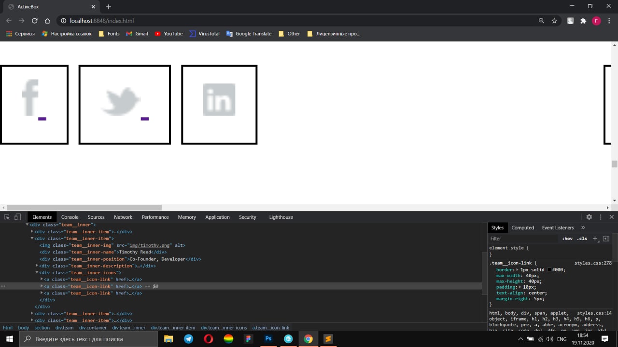The height and width of the screenshot is (347, 618).
Task: Open ellipsis actions on the selected DOM row
Action: 3,286
